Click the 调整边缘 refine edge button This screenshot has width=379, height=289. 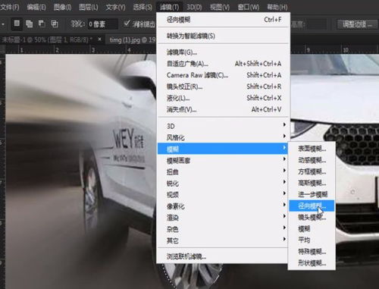coord(357,24)
